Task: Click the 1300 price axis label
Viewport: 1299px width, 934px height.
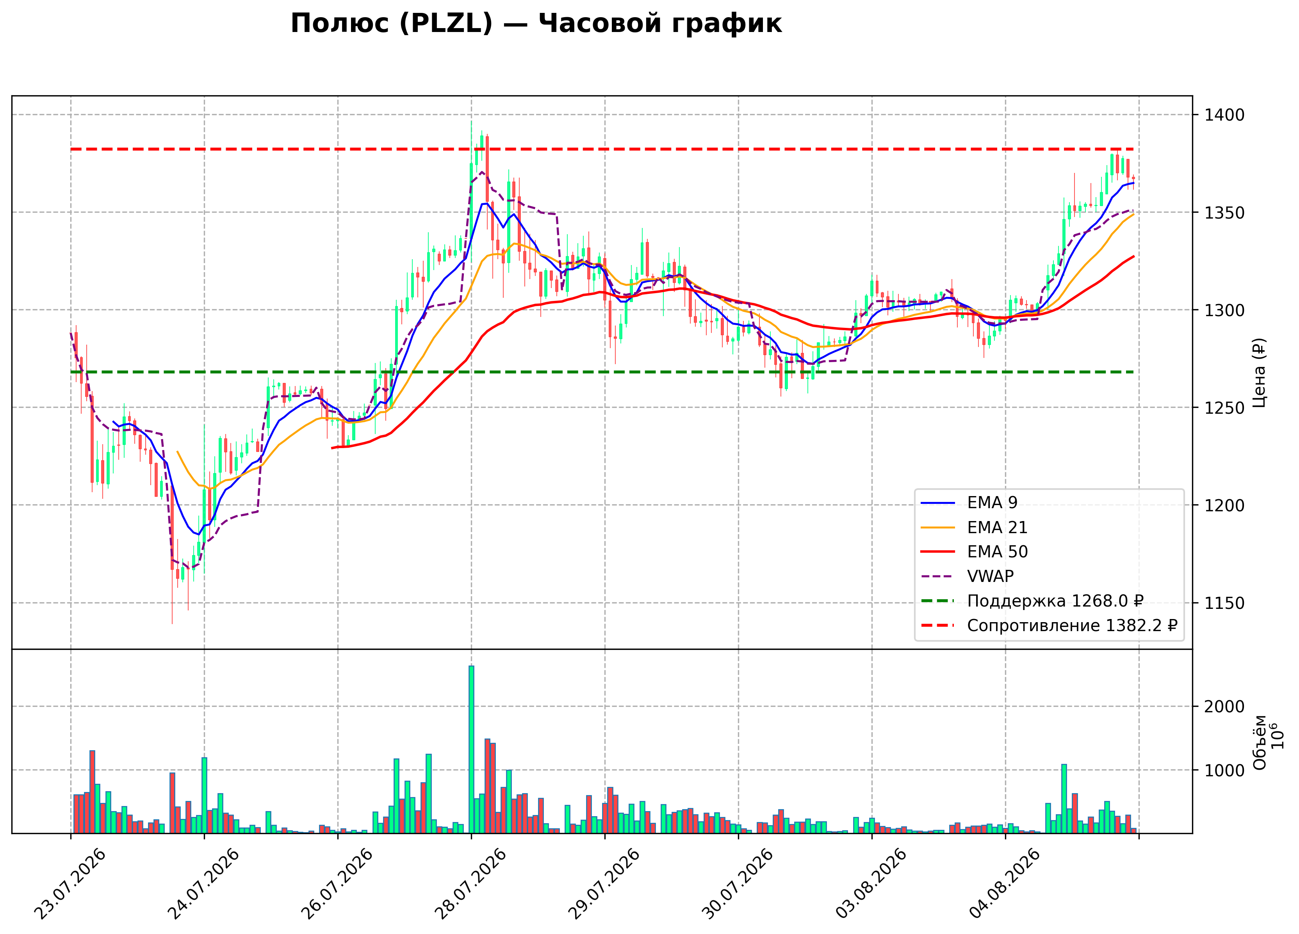Action: pyautogui.click(x=1224, y=310)
